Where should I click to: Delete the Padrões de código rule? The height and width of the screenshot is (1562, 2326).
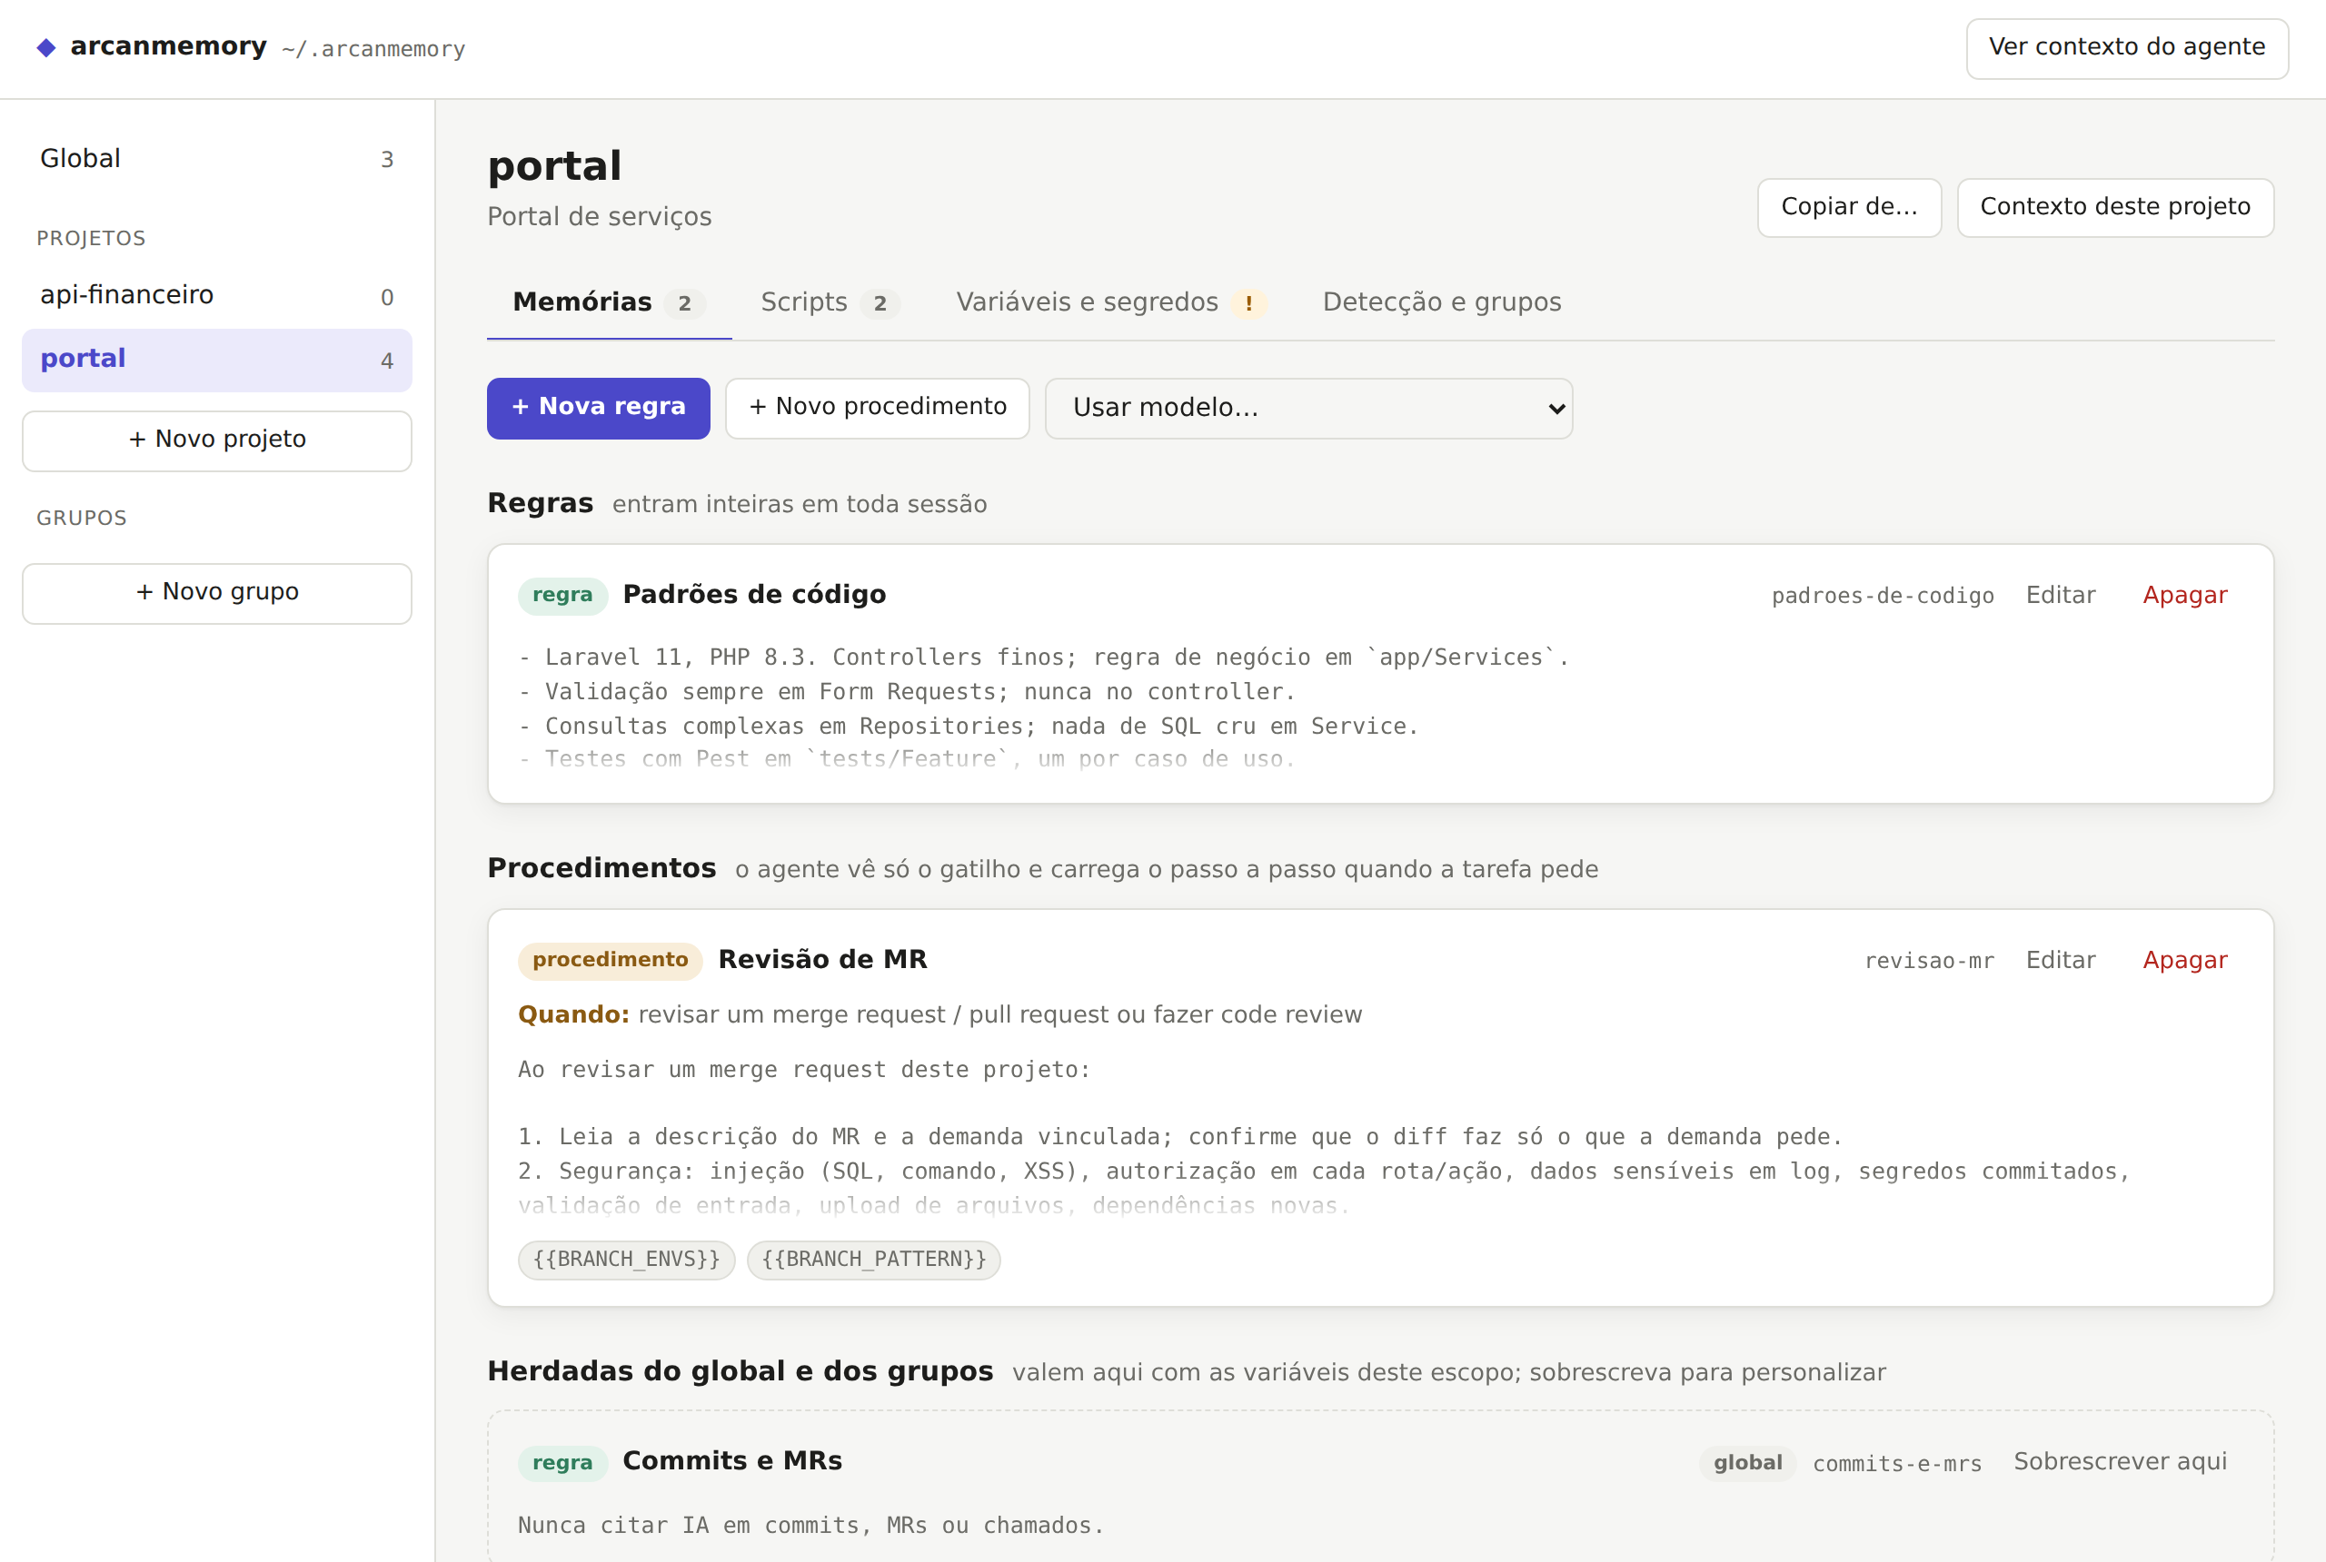2184,596
